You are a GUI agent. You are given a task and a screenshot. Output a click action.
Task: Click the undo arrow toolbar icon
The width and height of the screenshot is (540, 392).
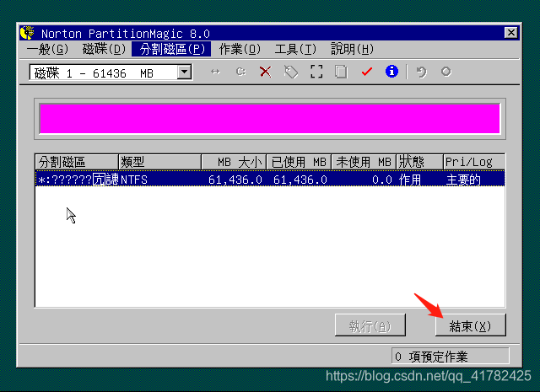tap(421, 72)
